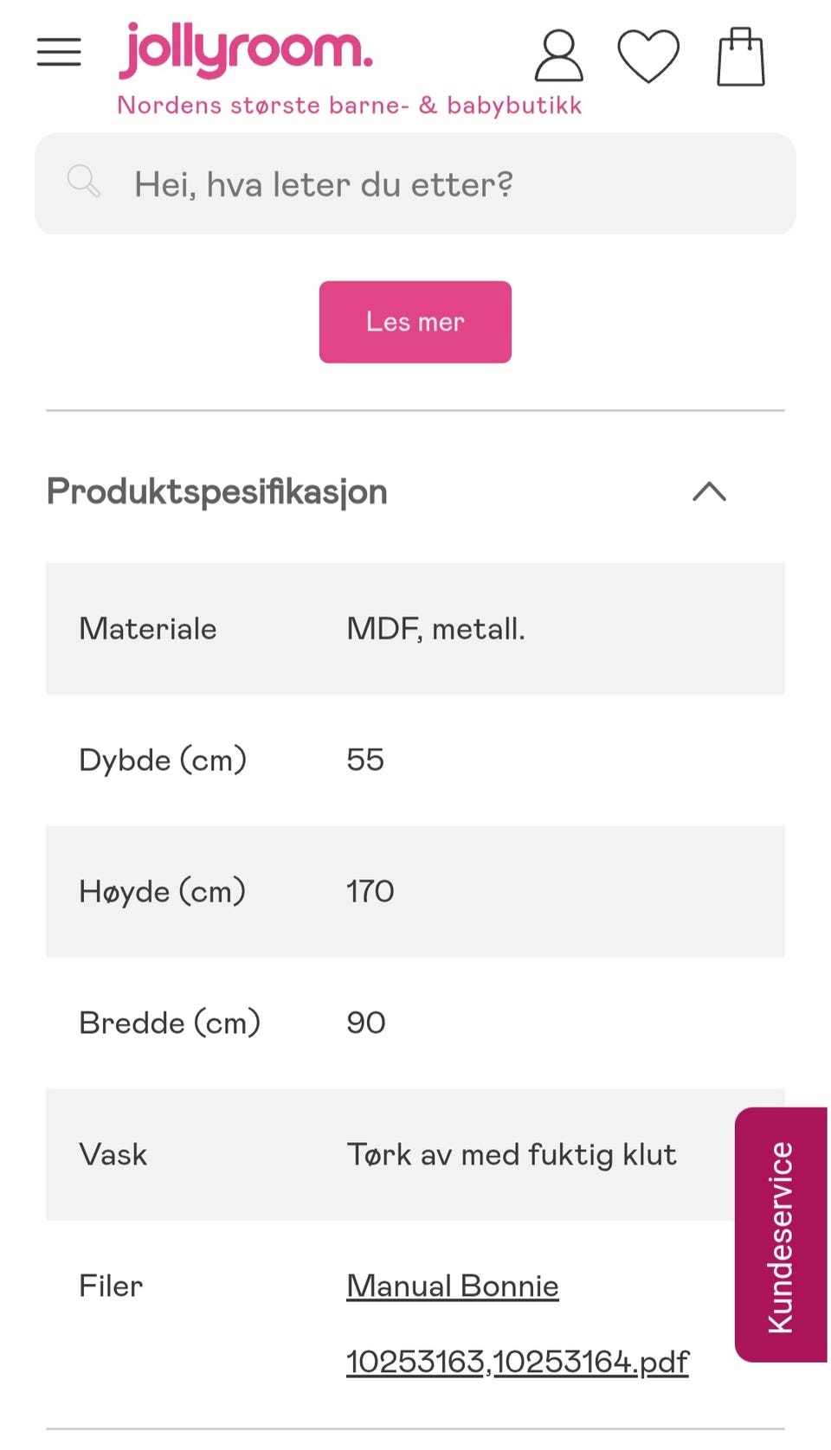831x1450 pixels.
Task: Open the user account icon
Action: tap(558, 57)
